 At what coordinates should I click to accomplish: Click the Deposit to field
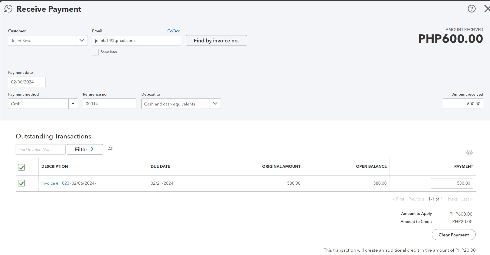[x=175, y=104]
